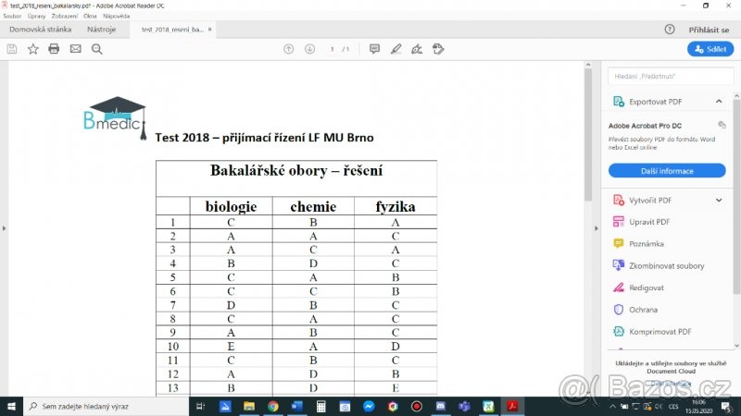The image size is (741, 416).
Task: Collapse right tools pane arrow
Action: (596, 228)
